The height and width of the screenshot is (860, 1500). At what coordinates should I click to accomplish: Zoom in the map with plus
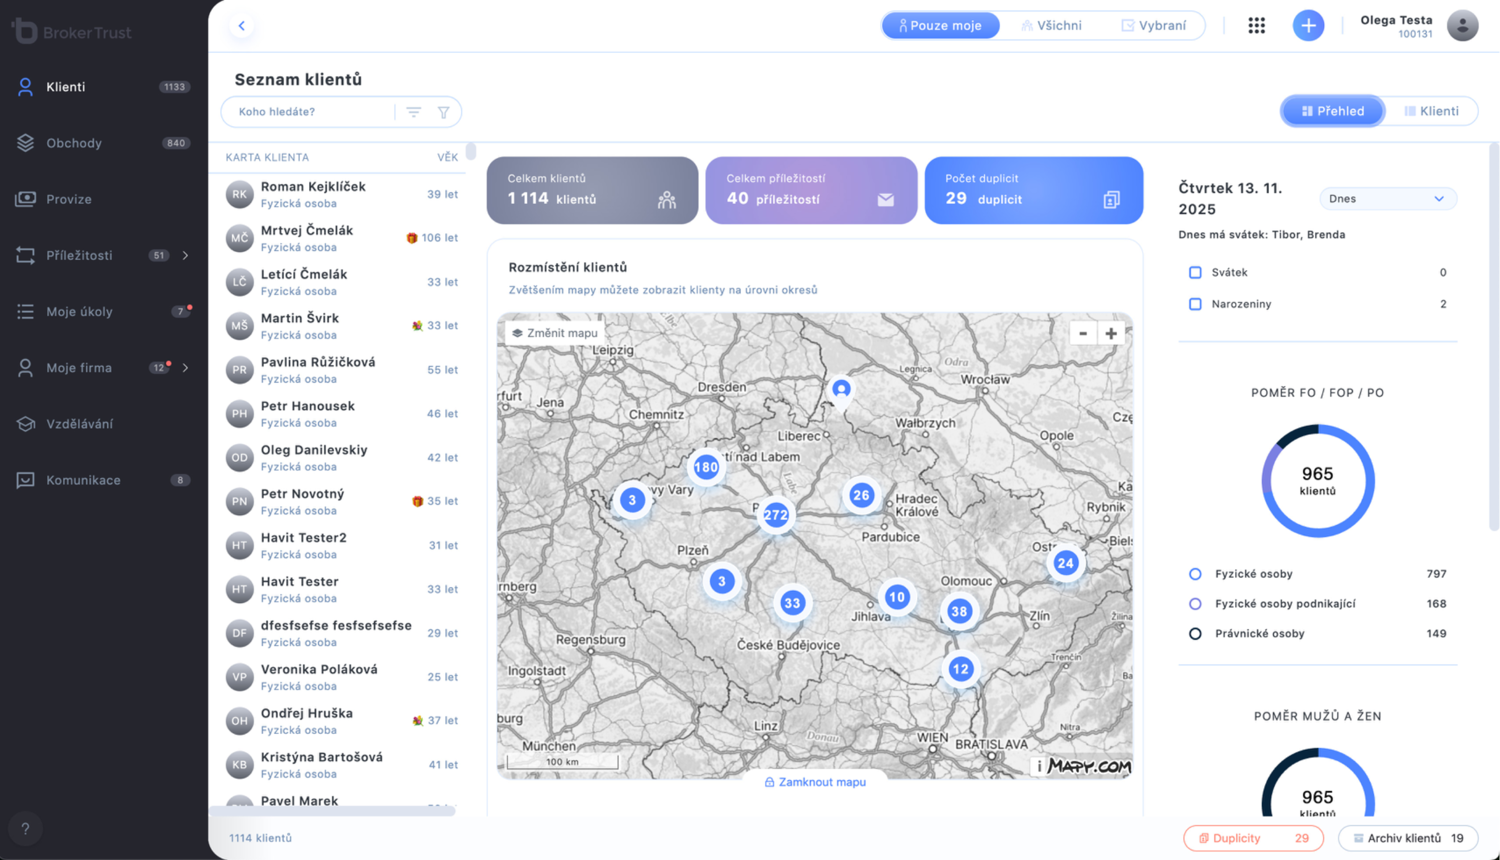click(x=1111, y=333)
